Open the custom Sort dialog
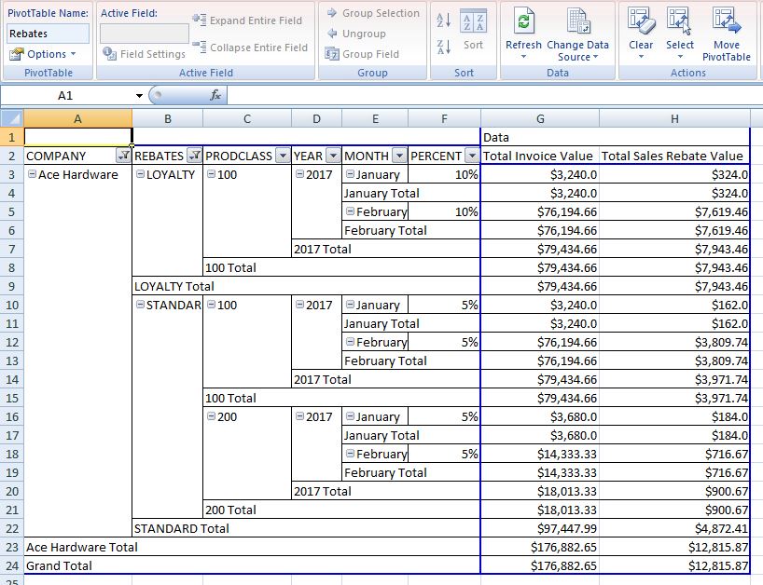 tap(473, 30)
